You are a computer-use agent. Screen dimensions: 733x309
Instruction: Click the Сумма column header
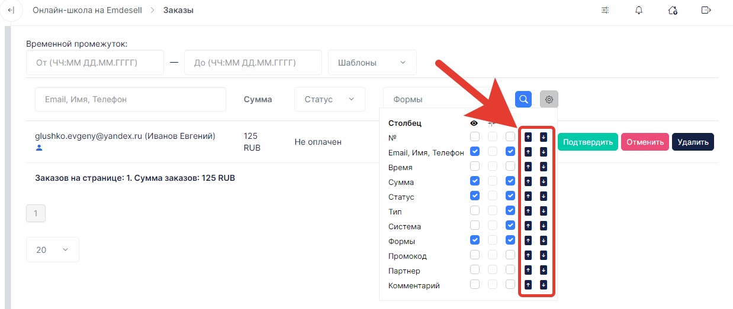pyautogui.click(x=258, y=99)
